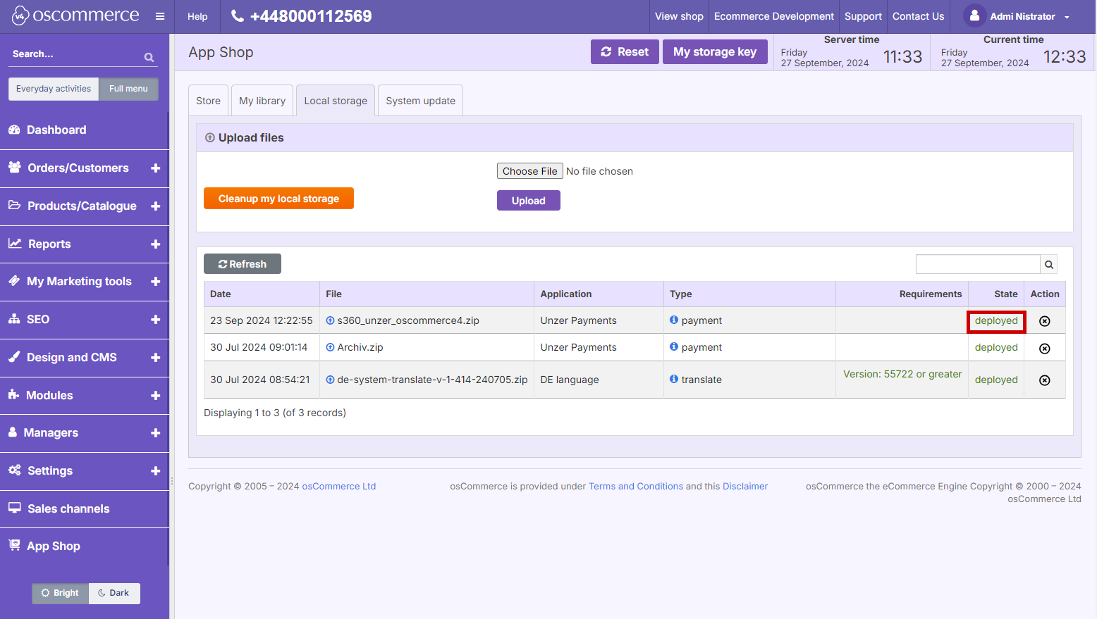Click the purple Upload button

point(529,201)
